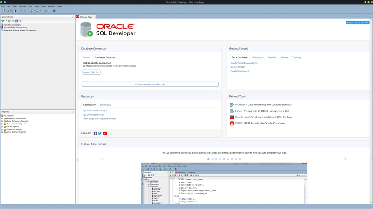Open the Team menu

[x=37, y=7]
